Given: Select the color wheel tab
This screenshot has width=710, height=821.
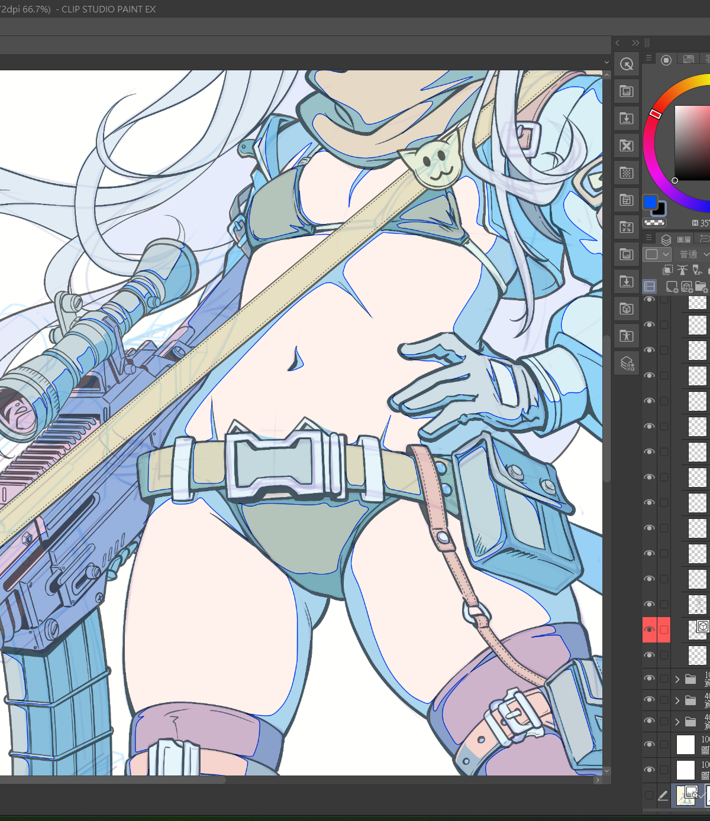Looking at the screenshot, I should click(x=666, y=60).
